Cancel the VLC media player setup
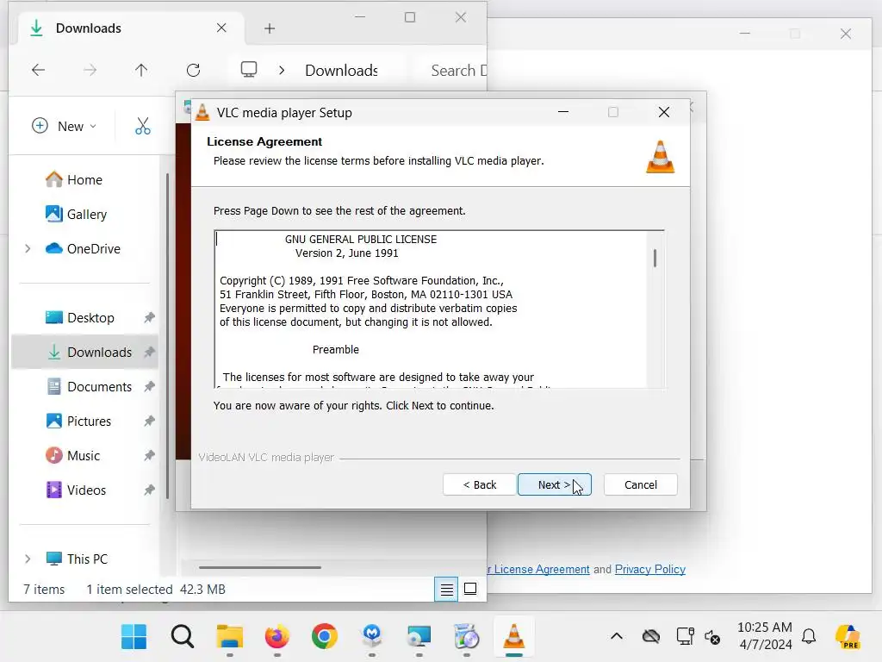The image size is (882, 662). coord(640,484)
